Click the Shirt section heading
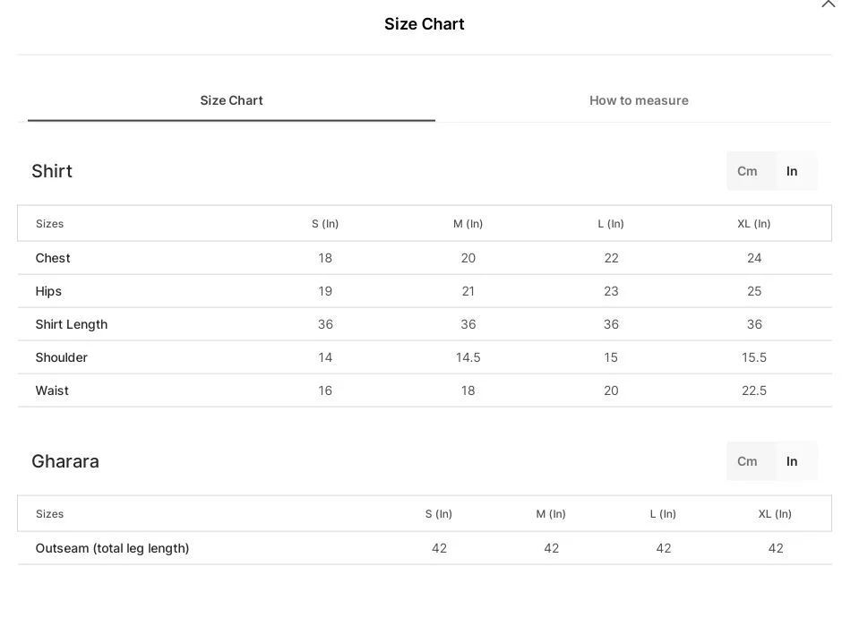 (52, 171)
